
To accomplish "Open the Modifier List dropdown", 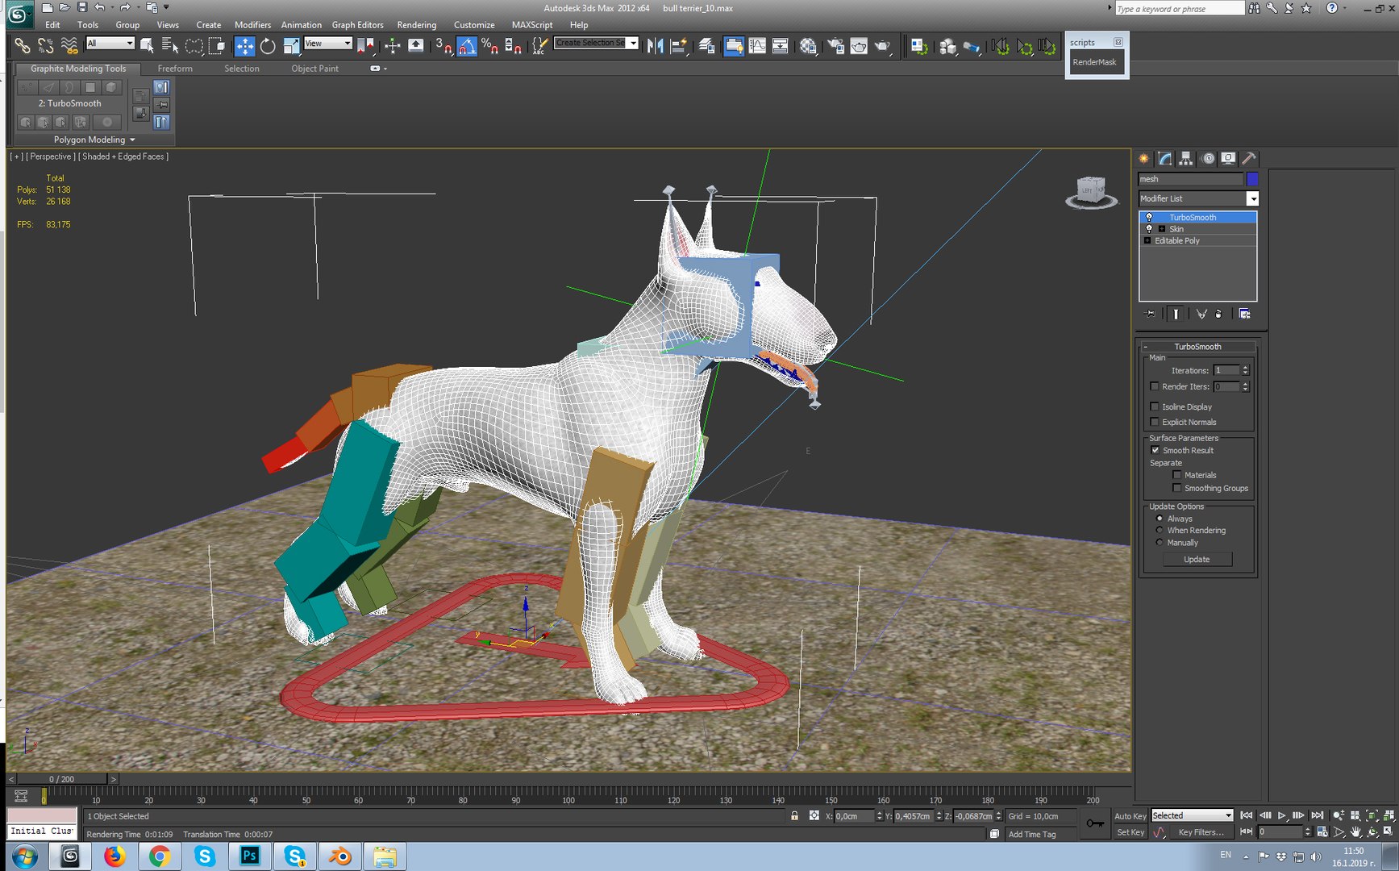I will [x=1198, y=198].
